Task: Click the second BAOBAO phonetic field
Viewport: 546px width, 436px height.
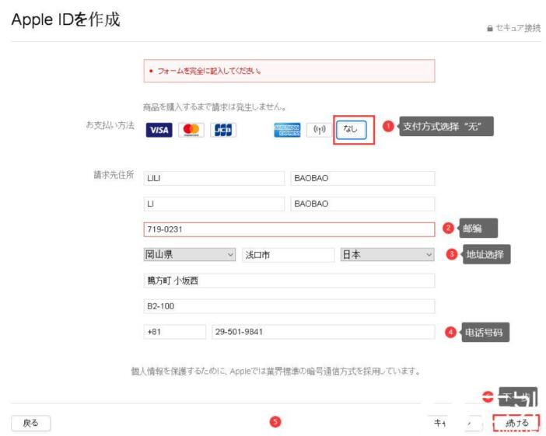Action: click(x=362, y=204)
